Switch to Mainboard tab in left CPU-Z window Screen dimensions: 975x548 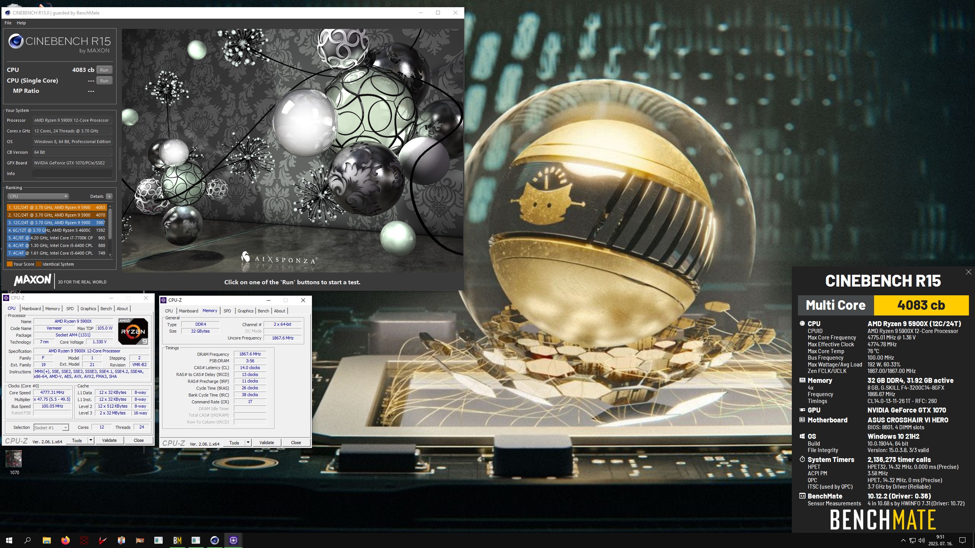[31, 309]
